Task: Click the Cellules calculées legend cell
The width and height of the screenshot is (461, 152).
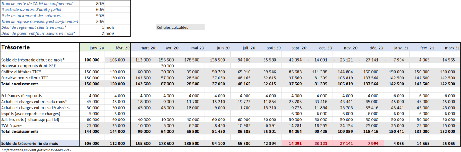Action: click(x=180, y=27)
